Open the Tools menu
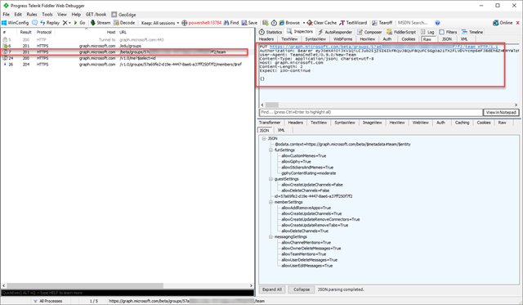Screen dimensions: 523x305 click(47, 15)
